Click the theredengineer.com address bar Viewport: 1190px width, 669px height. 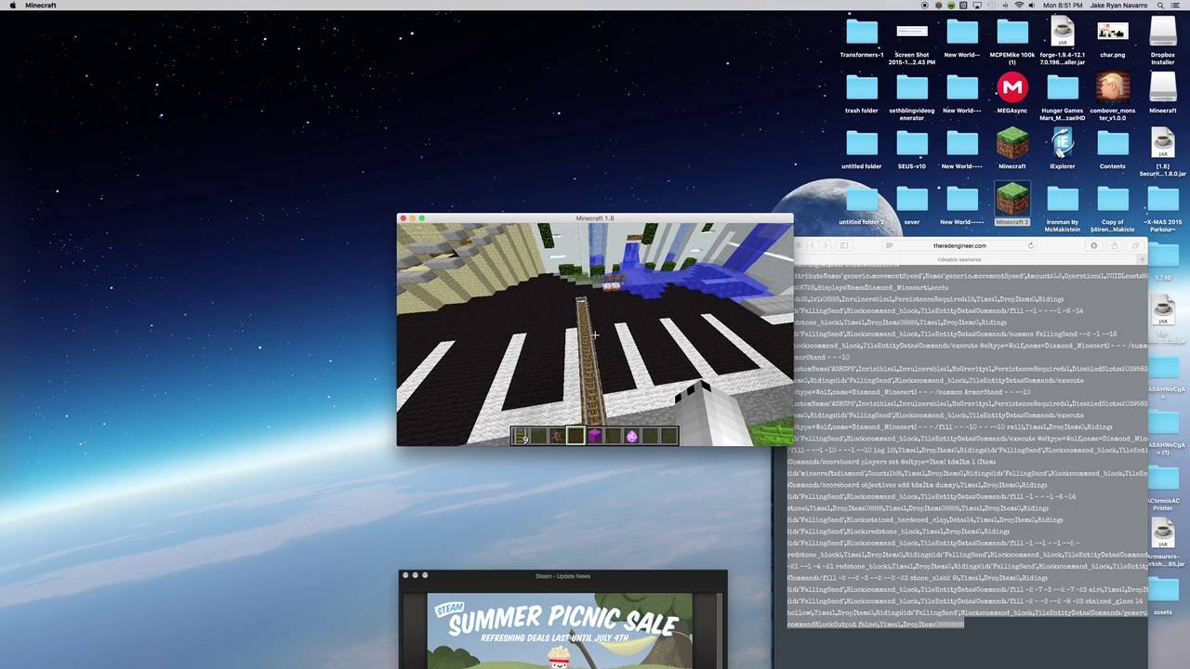pyautogui.click(x=959, y=246)
